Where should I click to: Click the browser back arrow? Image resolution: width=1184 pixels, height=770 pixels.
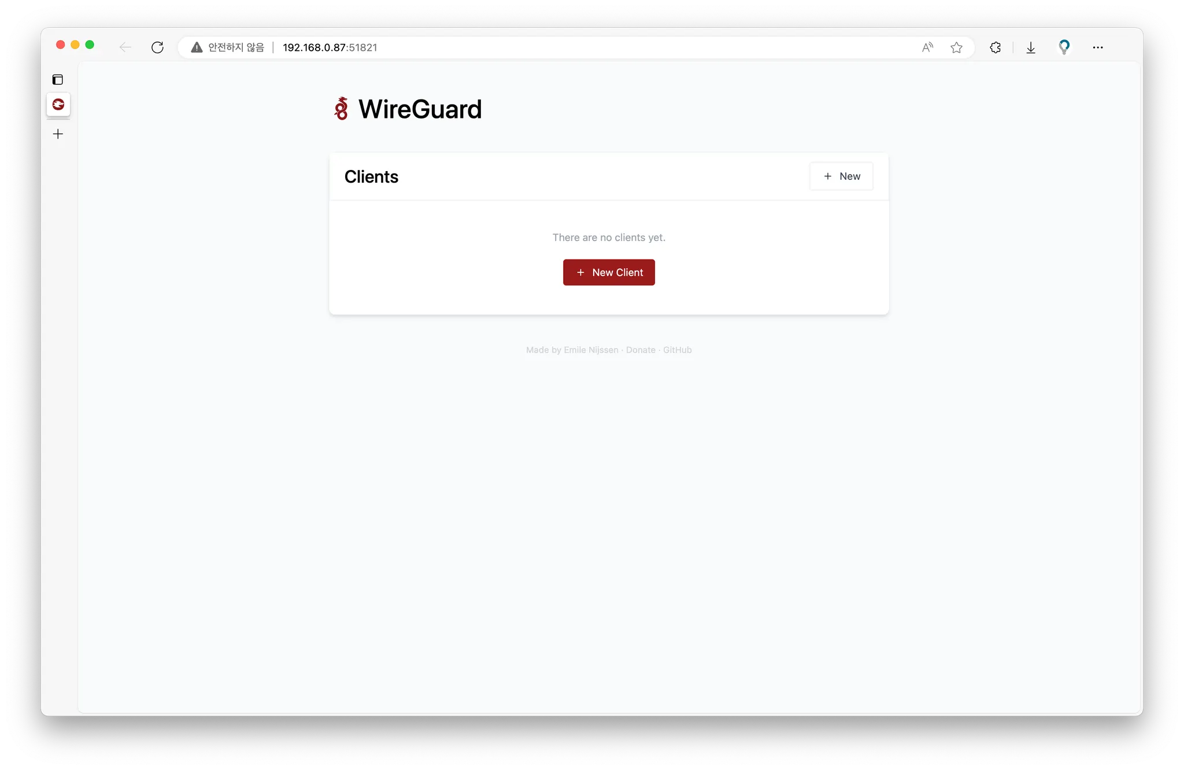[125, 47]
